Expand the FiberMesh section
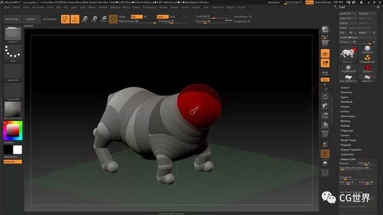The width and height of the screenshot is (383, 215). (346, 102)
